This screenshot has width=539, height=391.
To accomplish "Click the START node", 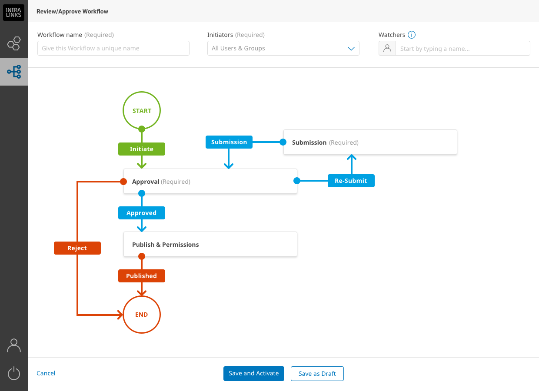I will coord(142,110).
